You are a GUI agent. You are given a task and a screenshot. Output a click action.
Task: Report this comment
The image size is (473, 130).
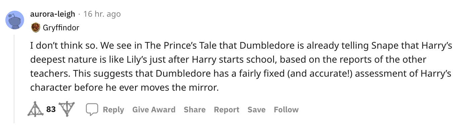point(227,110)
